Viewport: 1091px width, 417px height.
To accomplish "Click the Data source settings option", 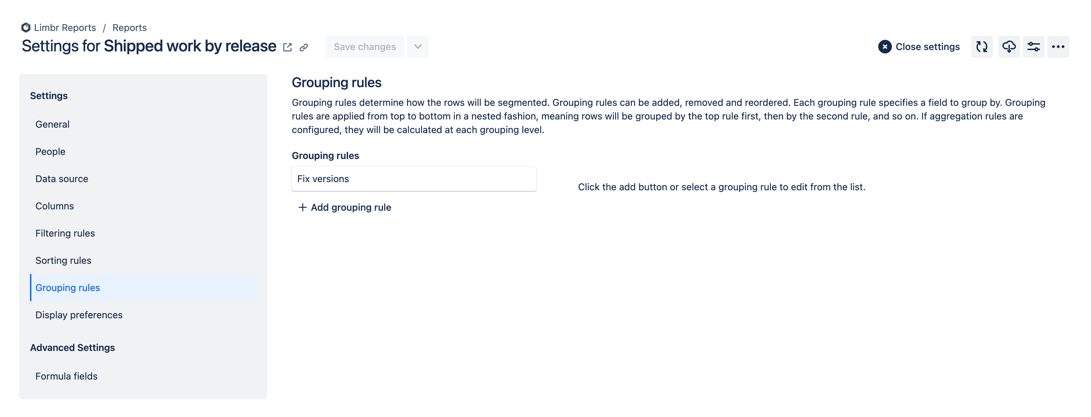I will (x=62, y=178).
